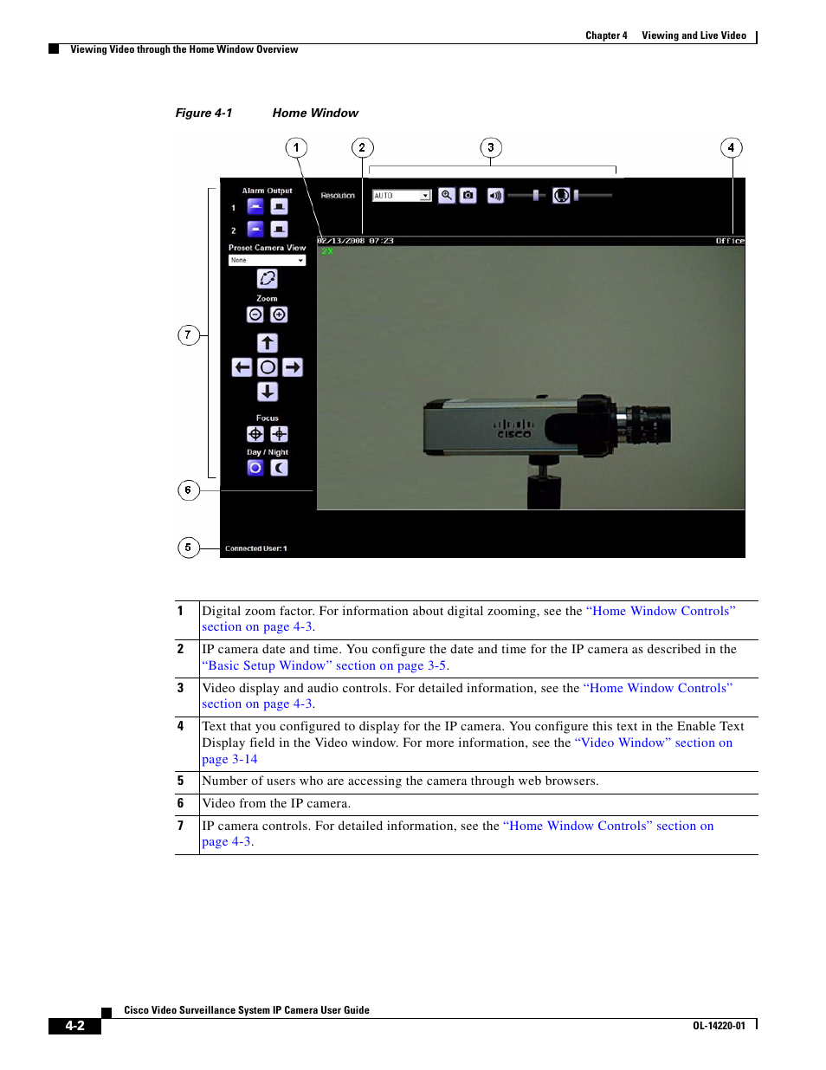Viewport: 826px width, 1070px height.
Task: Click the 'Office' overlay text
Action: (730, 241)
